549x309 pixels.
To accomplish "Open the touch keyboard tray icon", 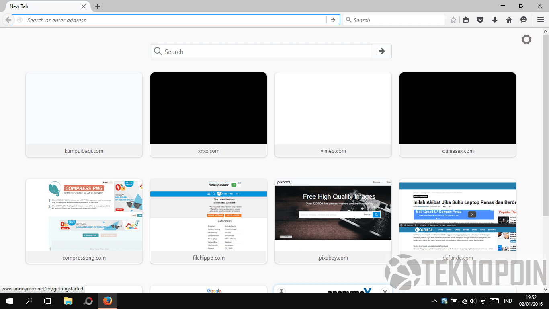I will coord(494,301).
